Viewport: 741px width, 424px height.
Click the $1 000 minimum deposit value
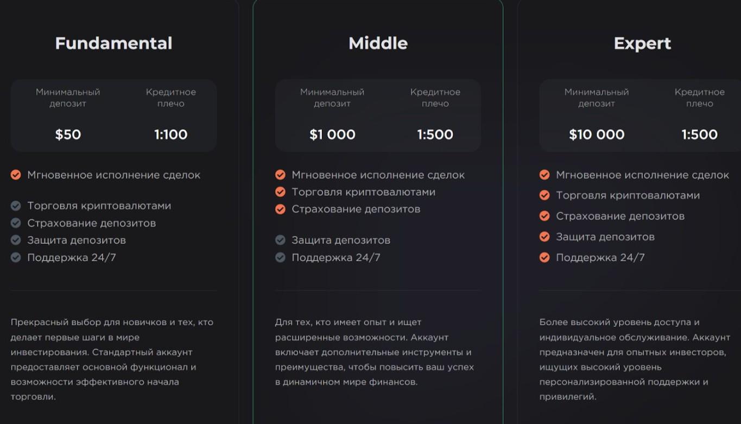click(x=332, y=134)
